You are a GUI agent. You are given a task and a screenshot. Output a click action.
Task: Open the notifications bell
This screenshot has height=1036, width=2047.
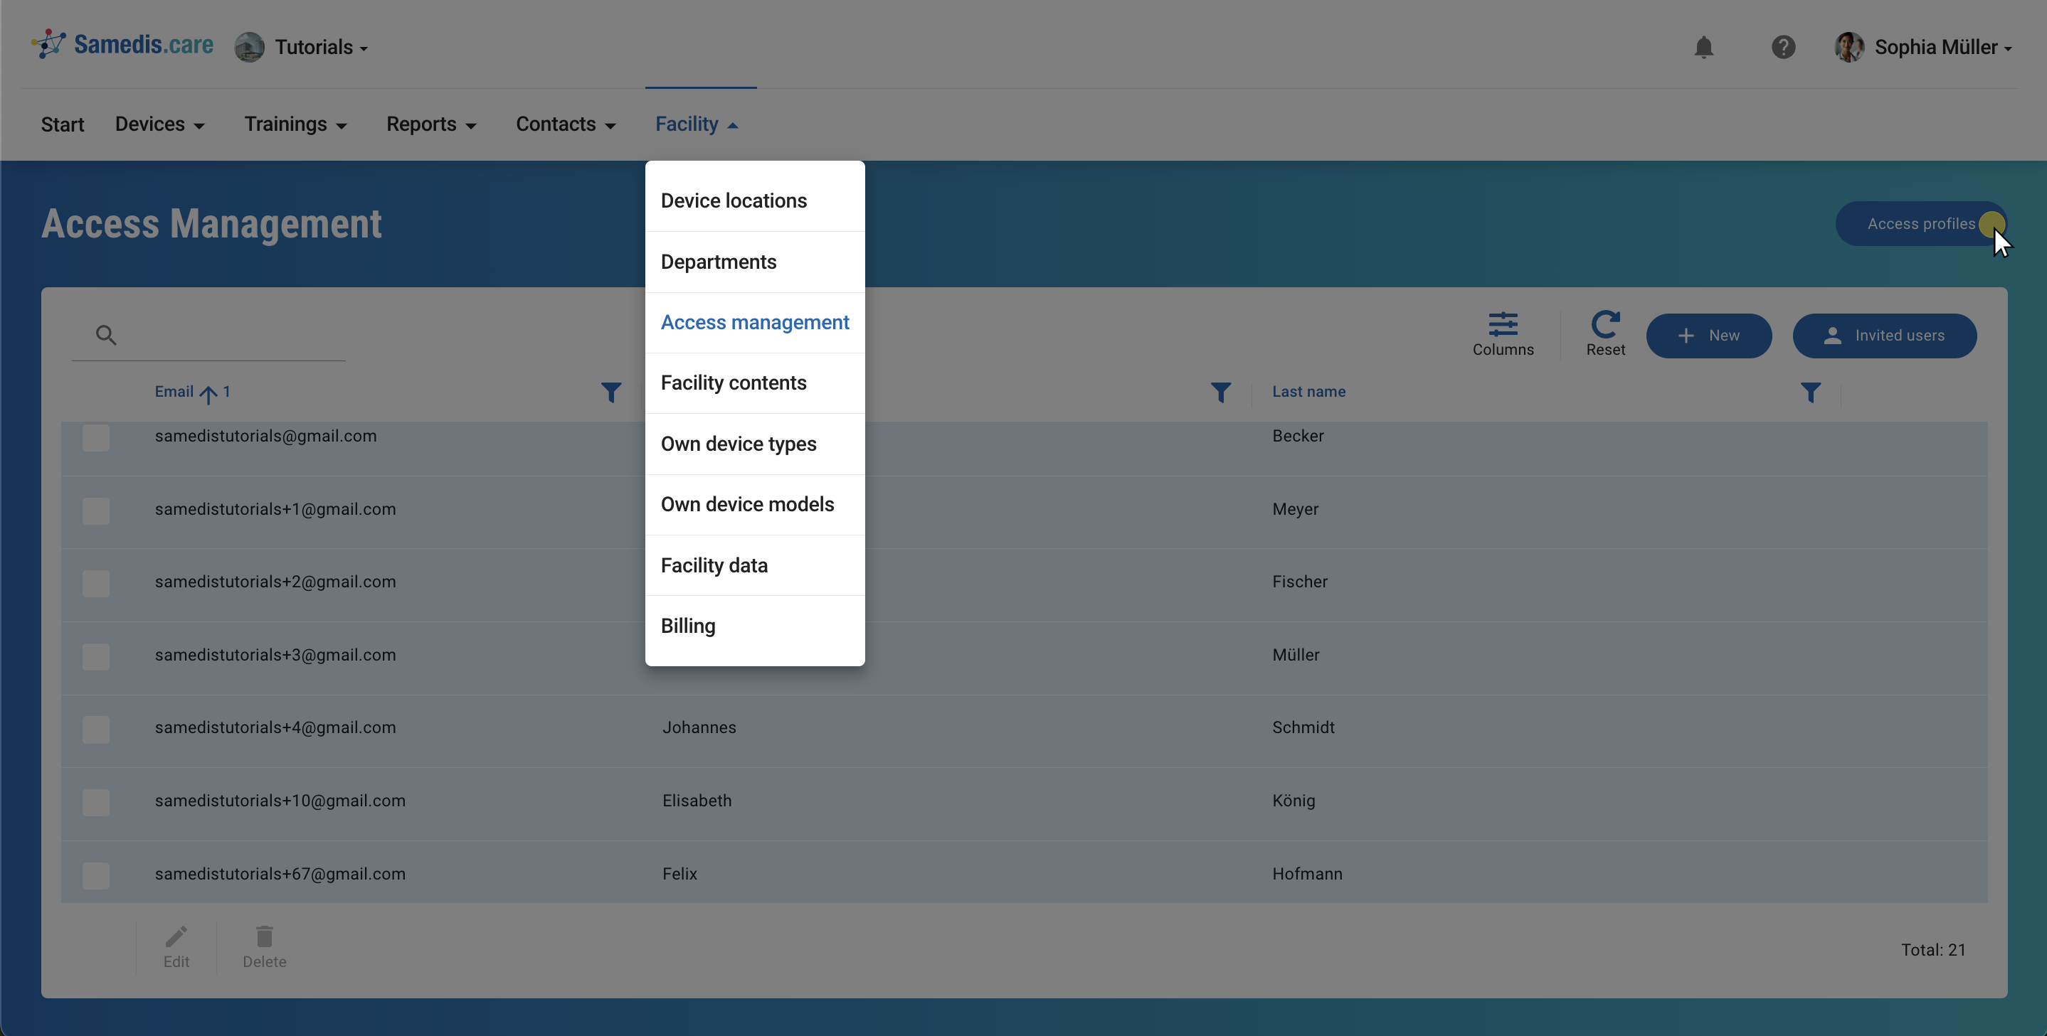pyautogui.click(x=1705, y=47)
